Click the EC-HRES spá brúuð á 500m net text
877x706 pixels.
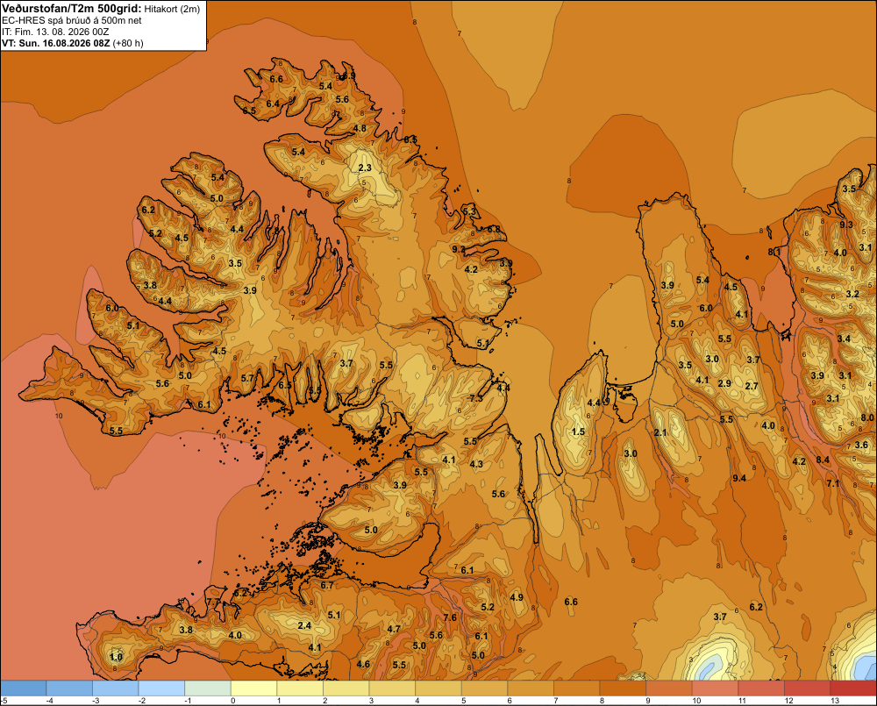click(x=72, y=20)
